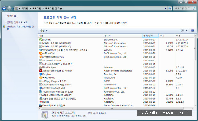Select the iTunes program icon
Screen dimensions: 198x121
coord(41,102)
